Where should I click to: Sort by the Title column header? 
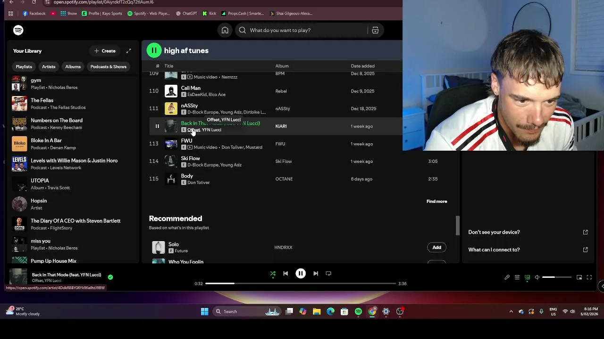168,66
